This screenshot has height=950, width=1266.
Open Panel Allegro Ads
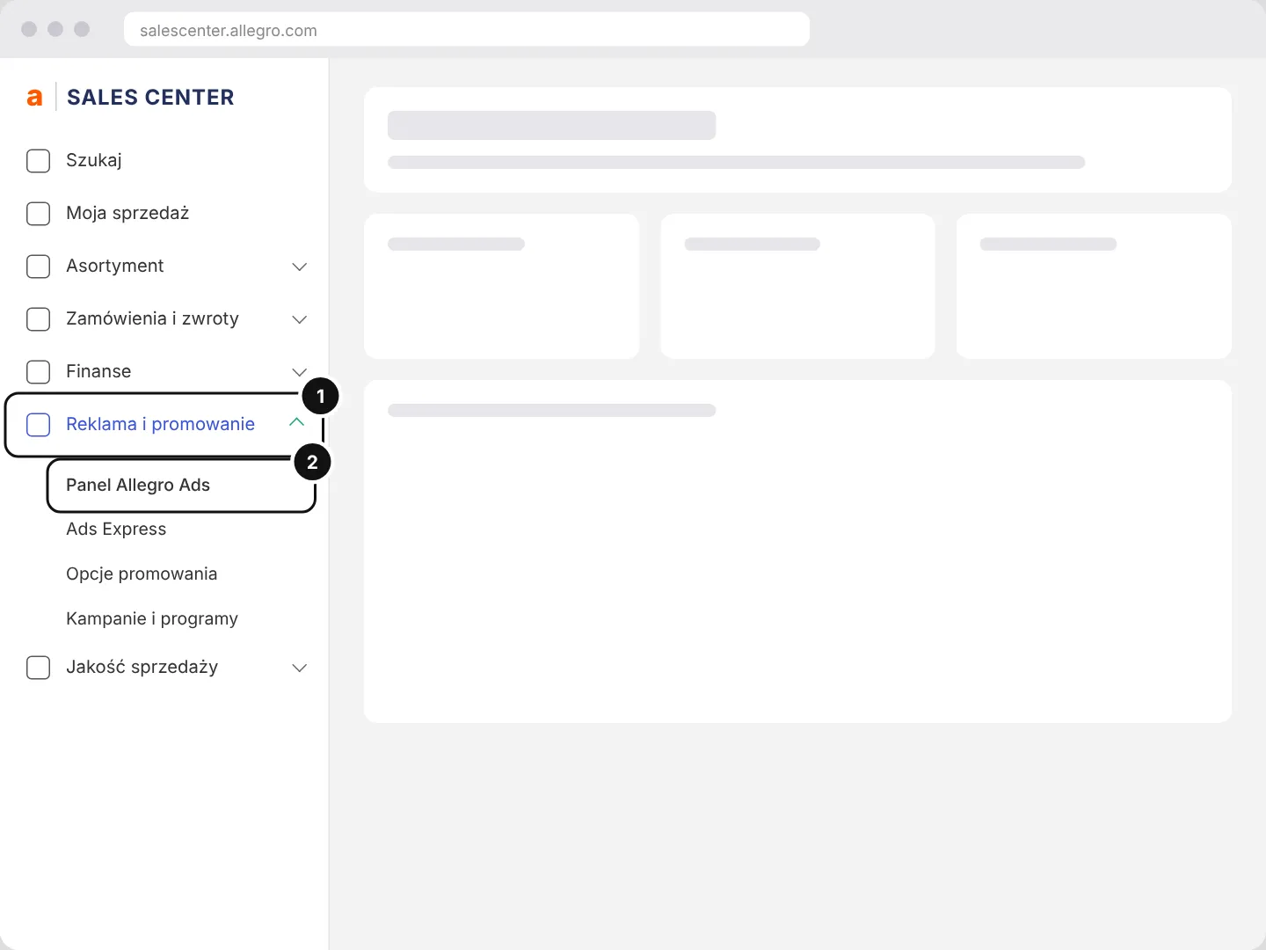138,485
